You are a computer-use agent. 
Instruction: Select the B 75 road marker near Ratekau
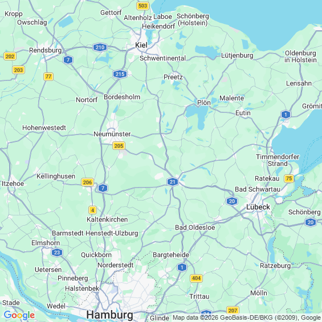(x=289, y=178)
